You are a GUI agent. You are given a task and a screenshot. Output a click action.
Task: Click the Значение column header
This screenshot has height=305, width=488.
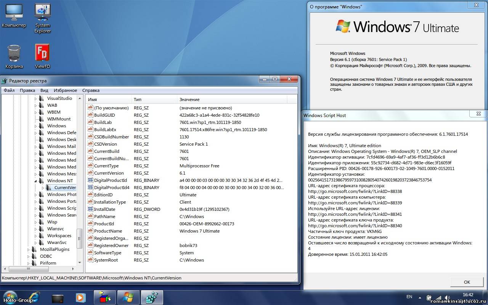click(232, 100)
